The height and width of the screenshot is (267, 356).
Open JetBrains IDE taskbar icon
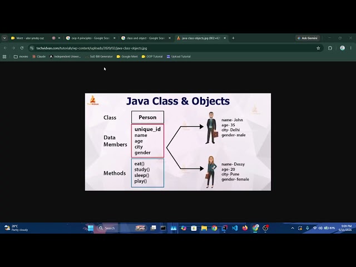(225, 228)
